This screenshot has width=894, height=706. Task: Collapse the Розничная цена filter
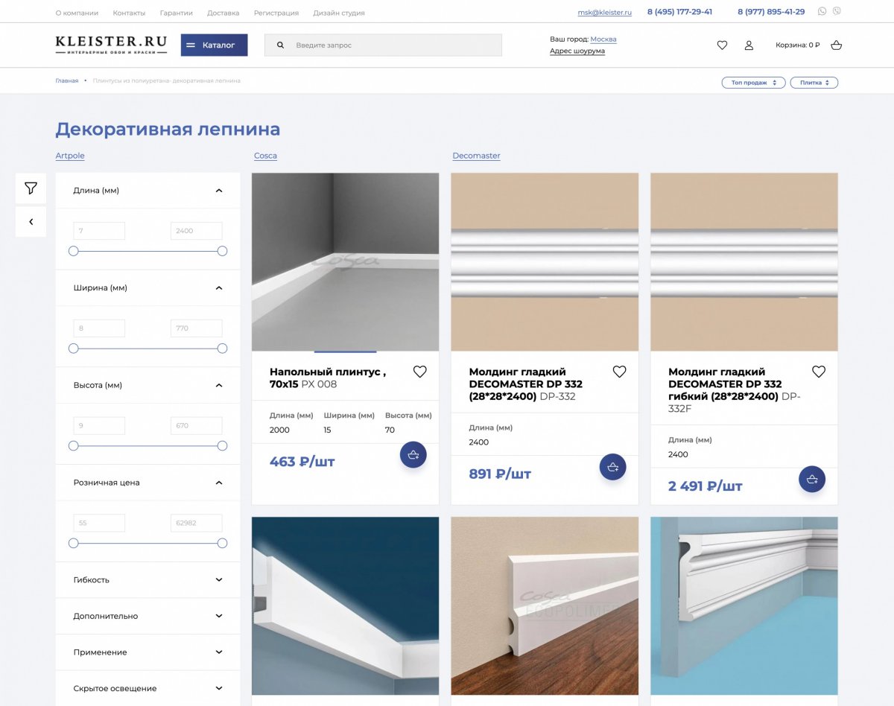tap(219, 483)
